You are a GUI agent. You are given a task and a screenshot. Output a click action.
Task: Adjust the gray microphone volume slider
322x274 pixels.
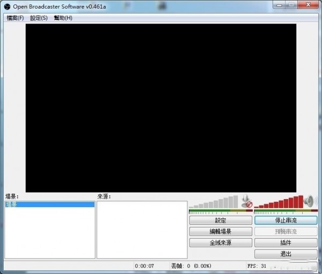pos(214,203)
